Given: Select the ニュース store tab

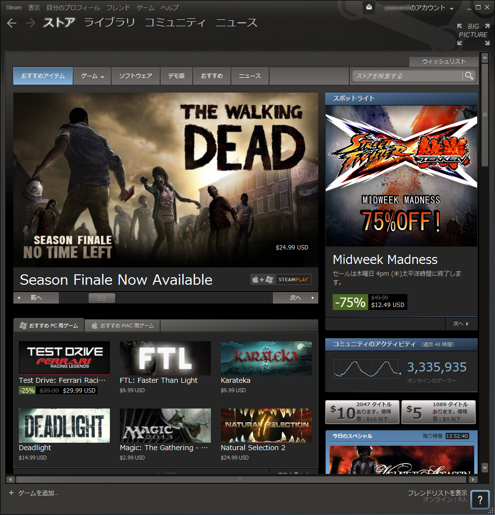Looking at the screenshot, I should click(250, 76).
